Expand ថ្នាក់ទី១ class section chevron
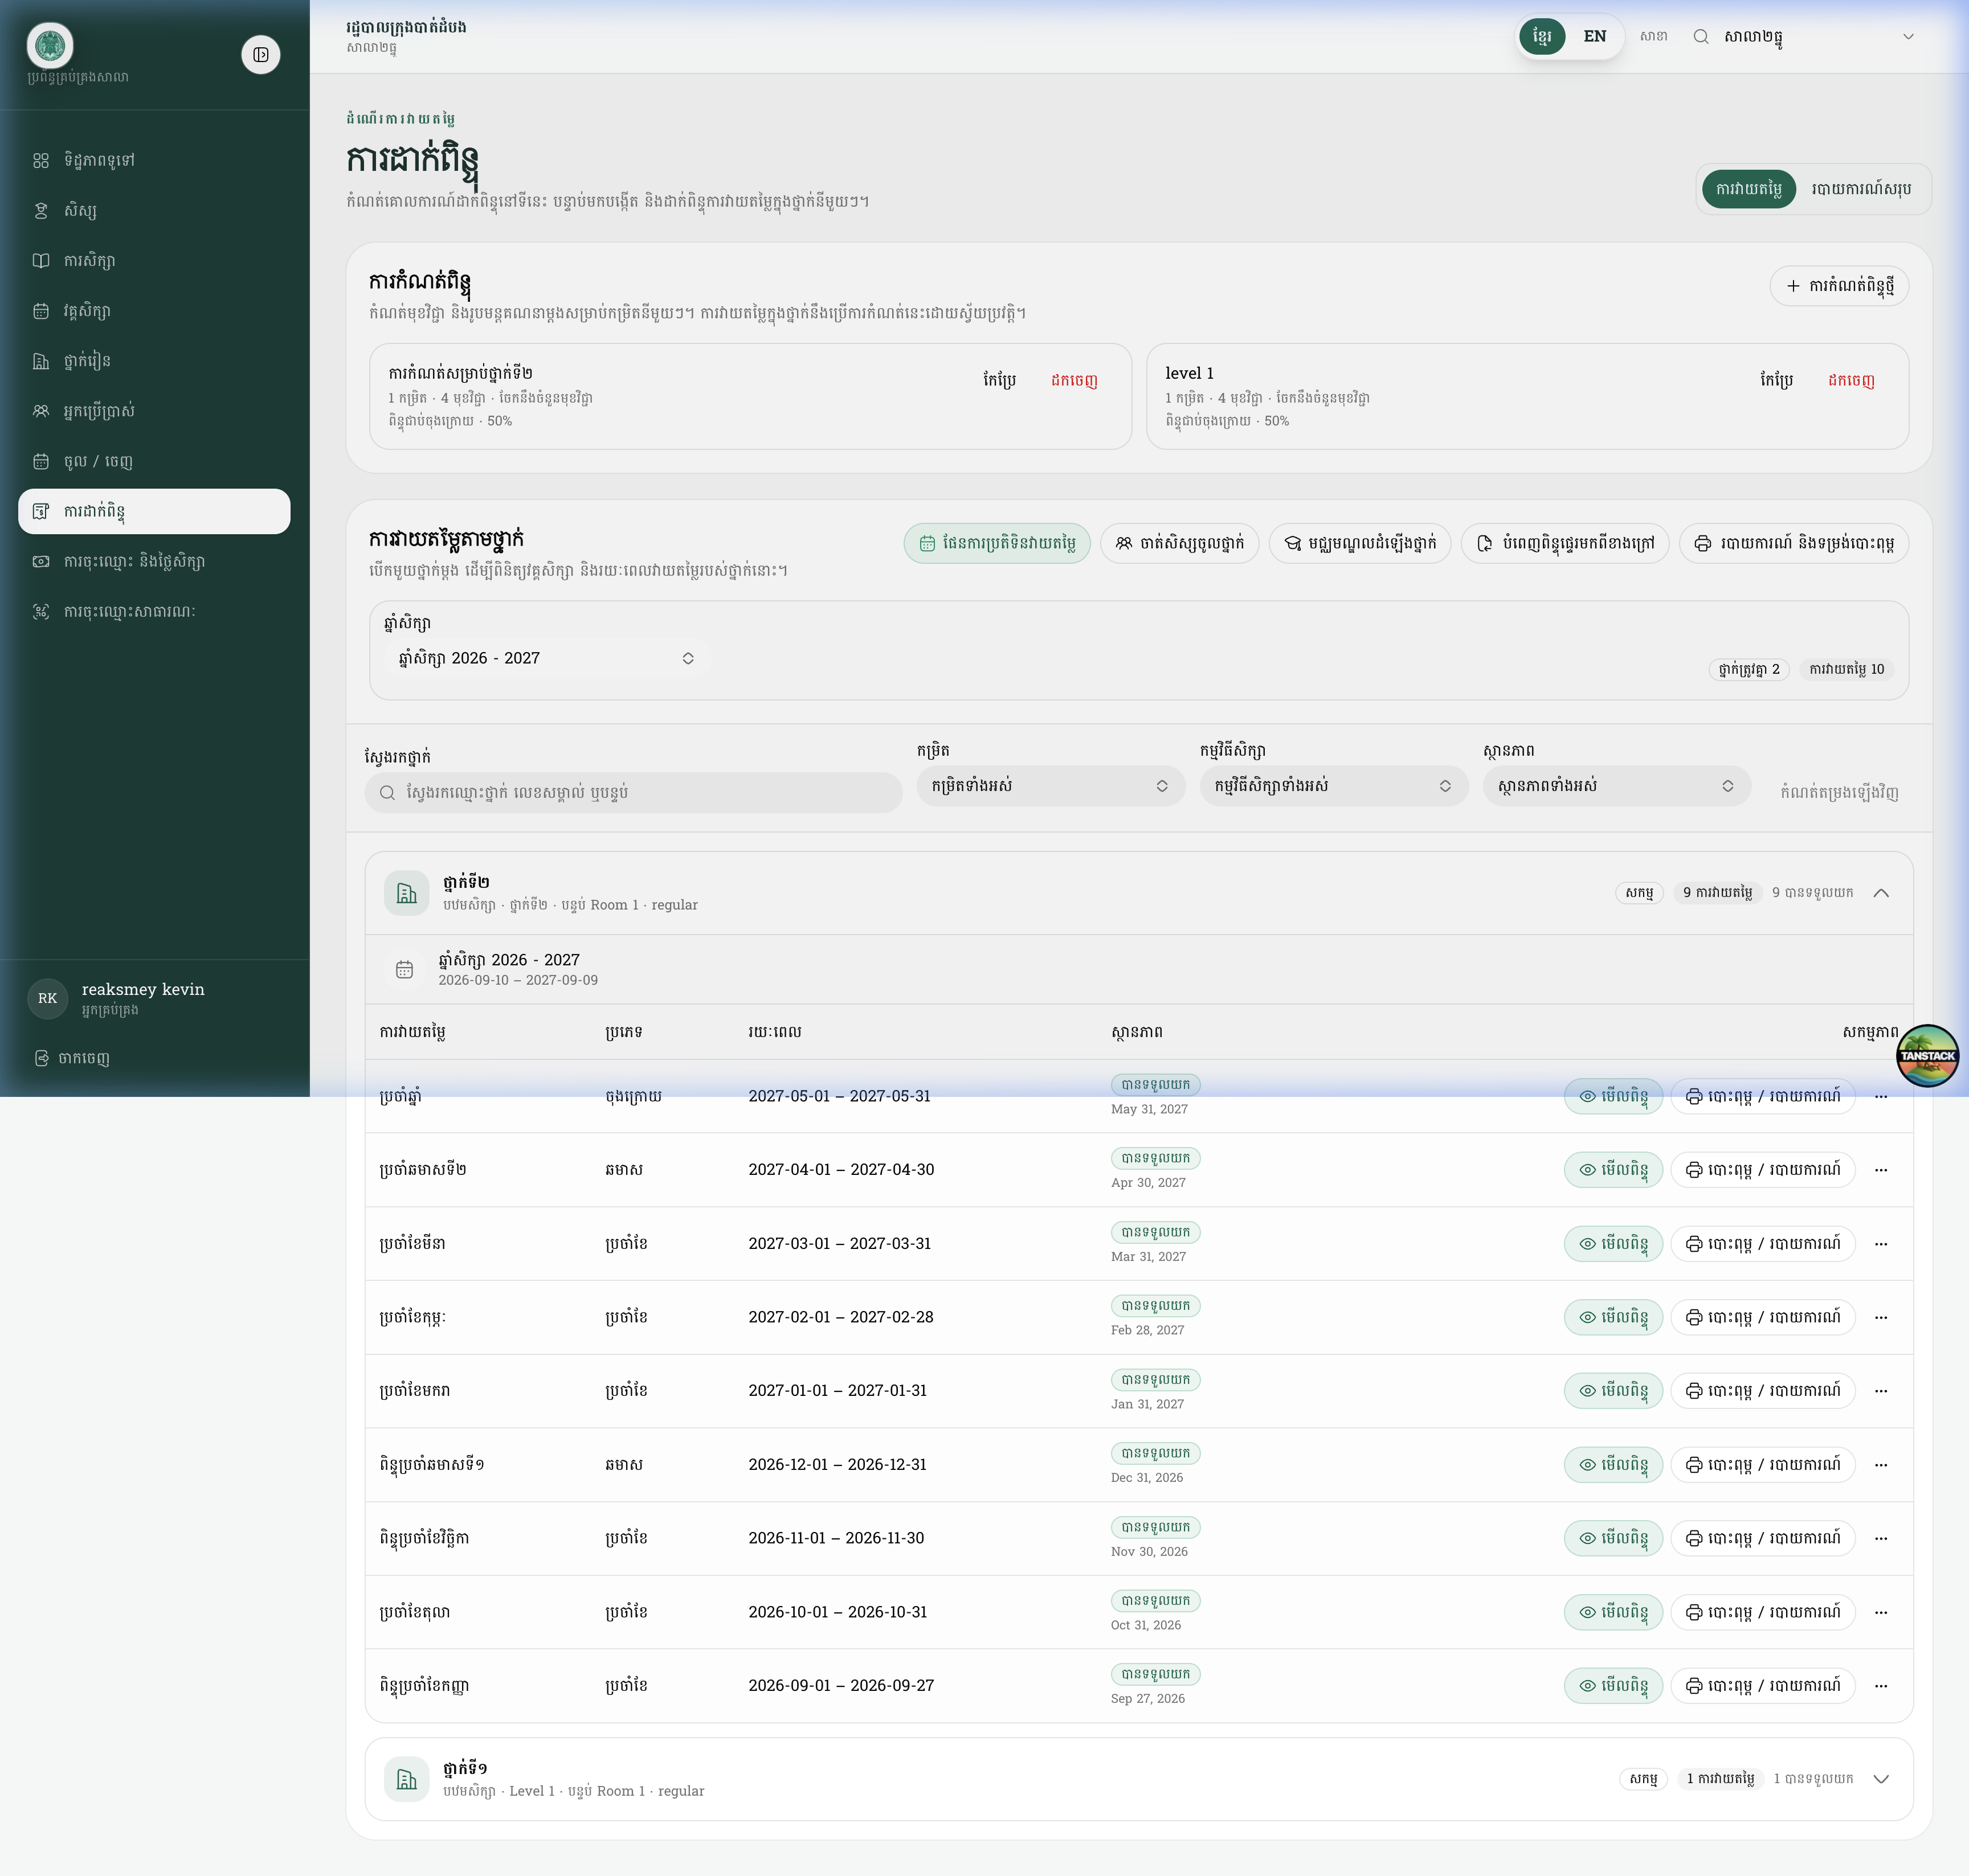The width and height of the screenshot is (1969, 1876). [1881, 1779]
